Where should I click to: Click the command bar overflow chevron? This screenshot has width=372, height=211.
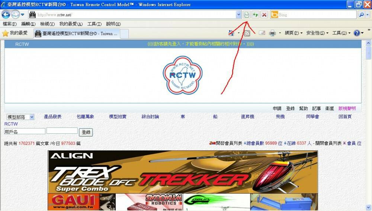[x=369, y=30]
